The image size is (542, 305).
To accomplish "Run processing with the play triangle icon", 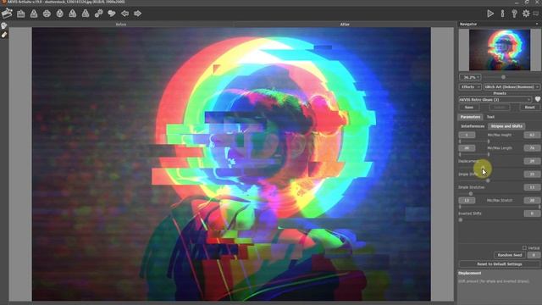I will click(x=490, y=14).
